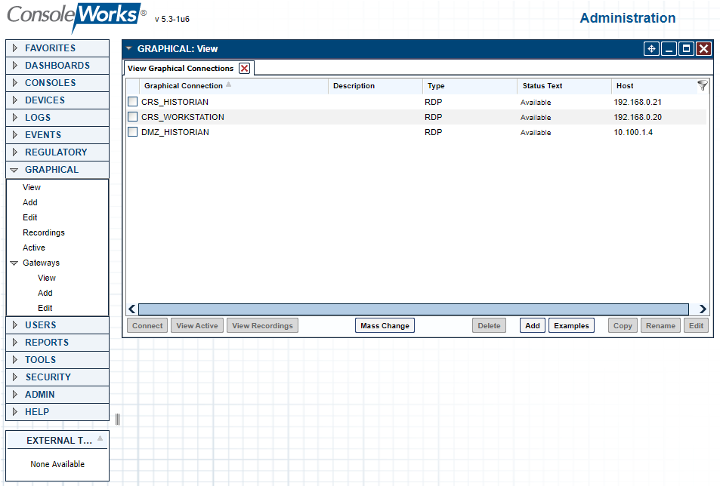The width and height of the screenshot is (720, 486).
Task: Click the Copy button
Action: tap(623, 325)
